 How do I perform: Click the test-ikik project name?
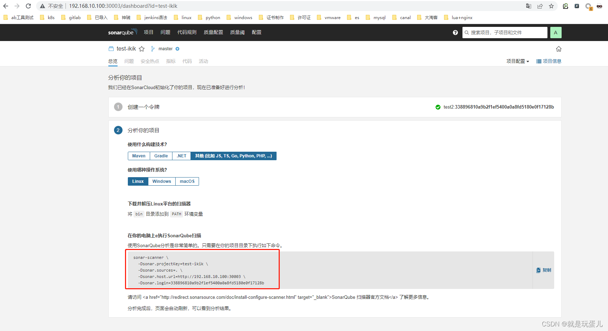pyautogui.click(x=126, y=49)
